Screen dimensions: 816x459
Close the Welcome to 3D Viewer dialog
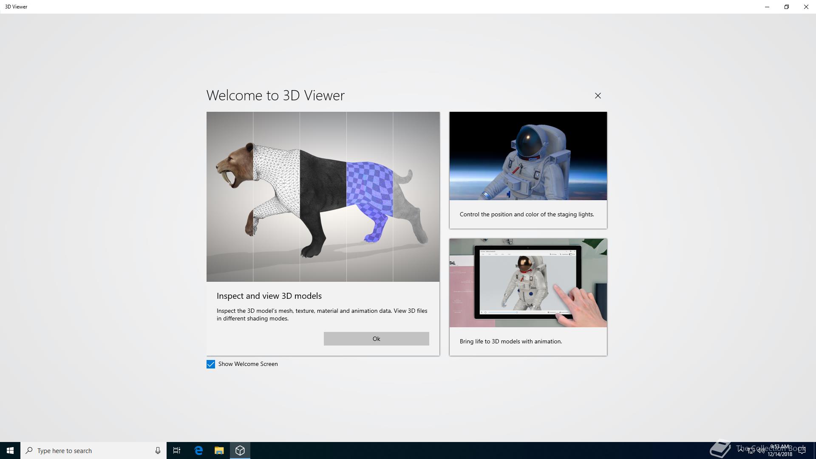click(598, 96)
